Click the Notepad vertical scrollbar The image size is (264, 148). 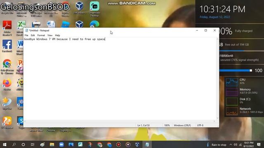217,79
